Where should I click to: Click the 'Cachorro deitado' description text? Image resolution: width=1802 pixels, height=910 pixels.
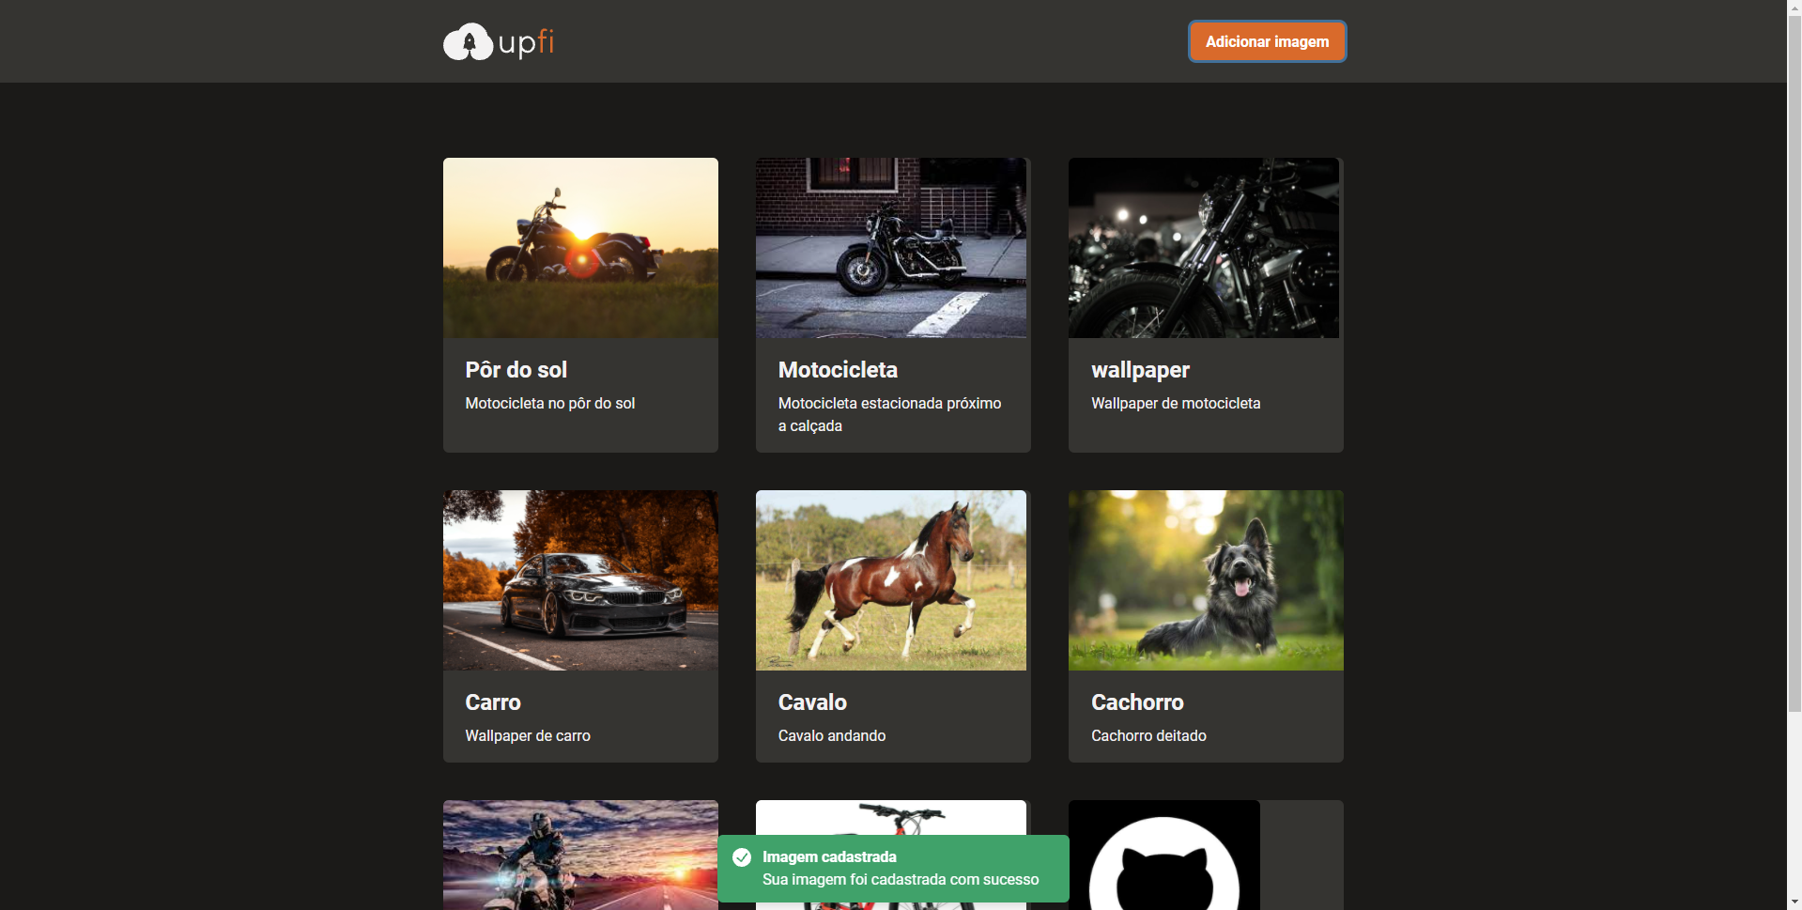pyautogui.click(x=1148, y=735)
